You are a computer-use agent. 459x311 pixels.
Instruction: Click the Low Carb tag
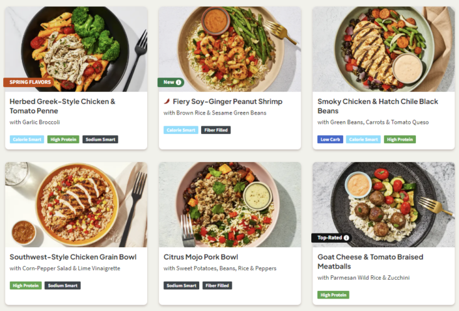pos(330,140)
